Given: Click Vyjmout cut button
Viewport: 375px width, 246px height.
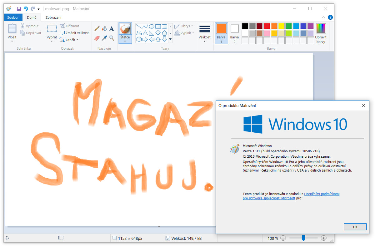Looking at the screenshot, I should (30, 26).
